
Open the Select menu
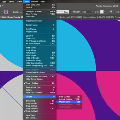coord(11,2)
